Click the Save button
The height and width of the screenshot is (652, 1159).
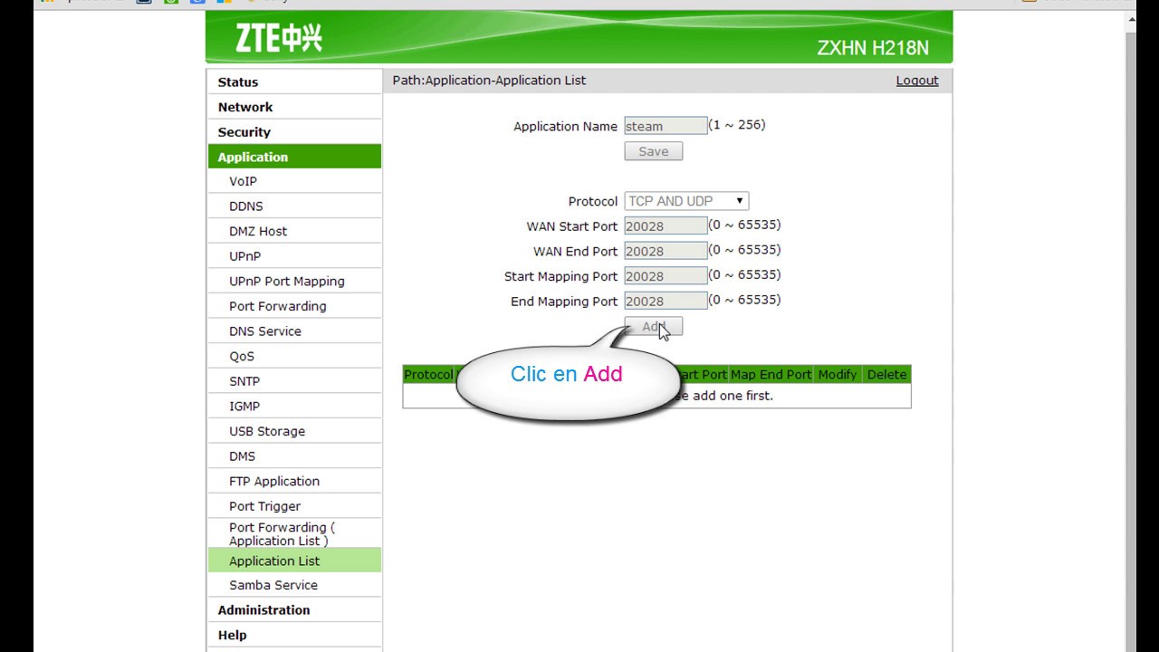(653, 150)
